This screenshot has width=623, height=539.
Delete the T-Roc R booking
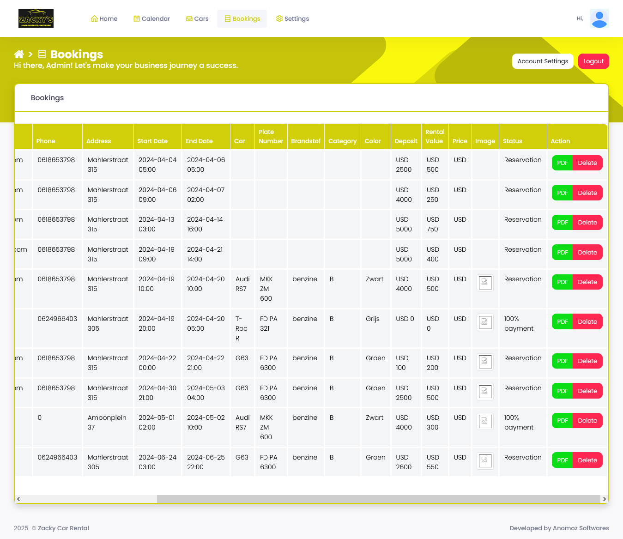587,322
